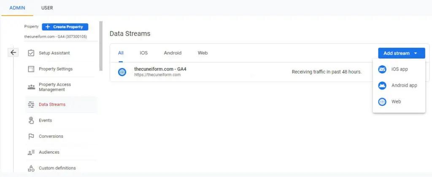Click the Events touch icon

coord(31,120)
